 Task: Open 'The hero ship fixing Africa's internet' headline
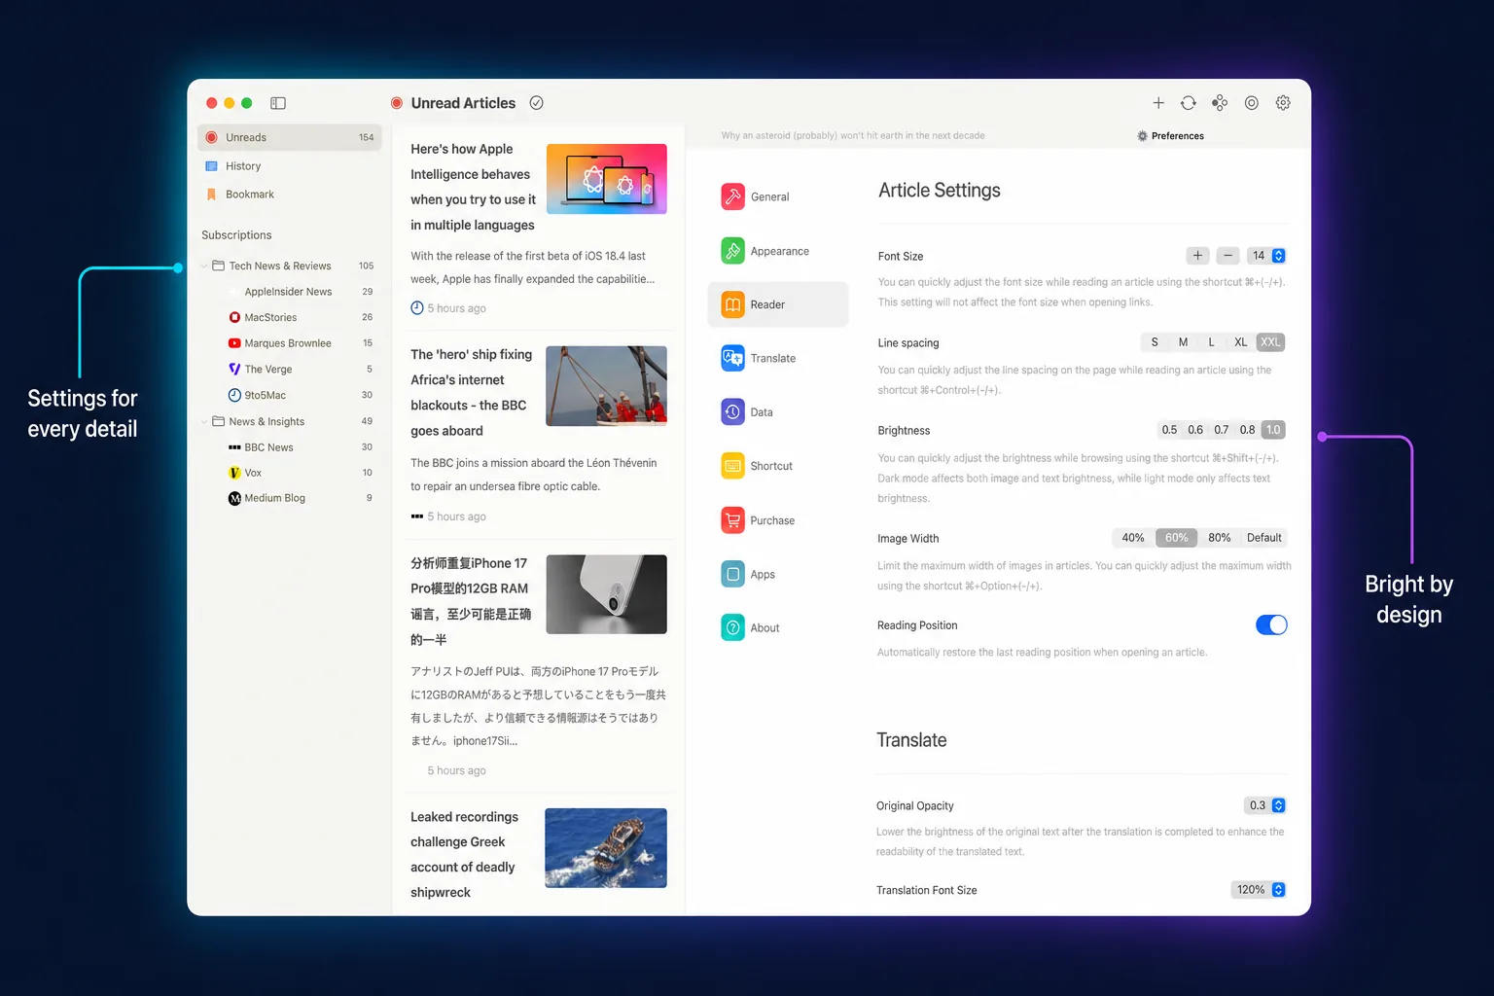tap(472, 393)
